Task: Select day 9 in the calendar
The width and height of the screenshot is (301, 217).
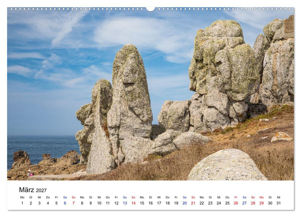Action: [x=91, y=203]
